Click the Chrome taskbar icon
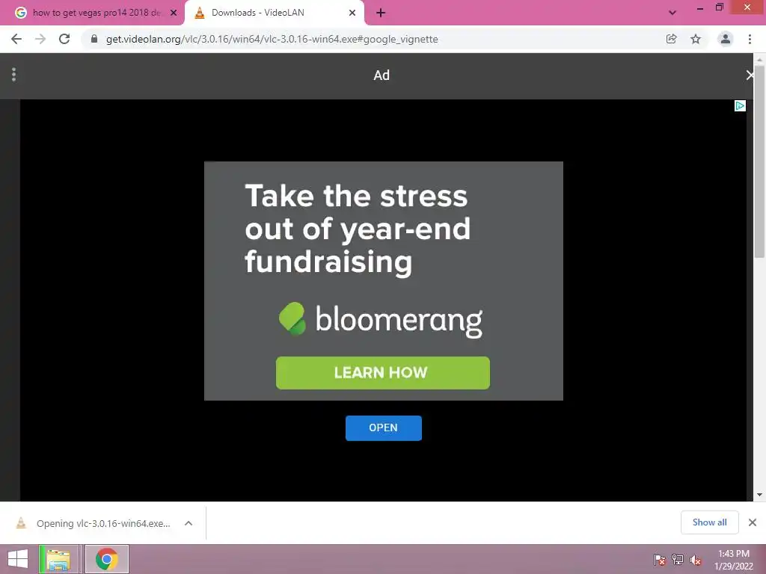This screenshot has width=766, height=574. point(107,559)
